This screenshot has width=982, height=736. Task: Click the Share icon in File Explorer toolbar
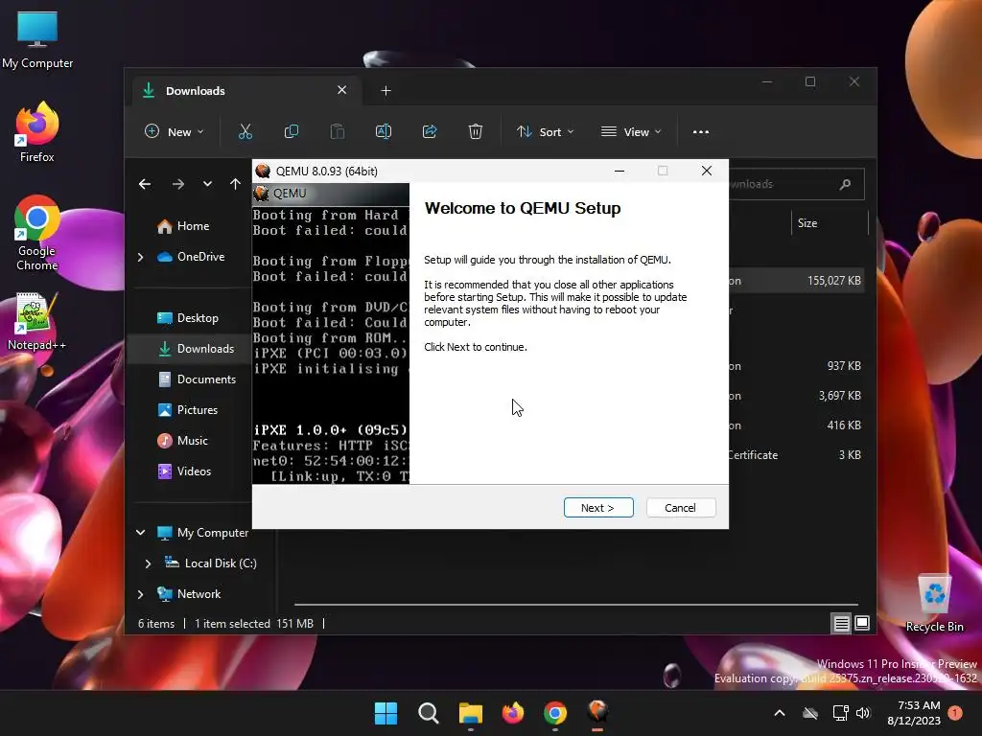[x=430, y=131]
